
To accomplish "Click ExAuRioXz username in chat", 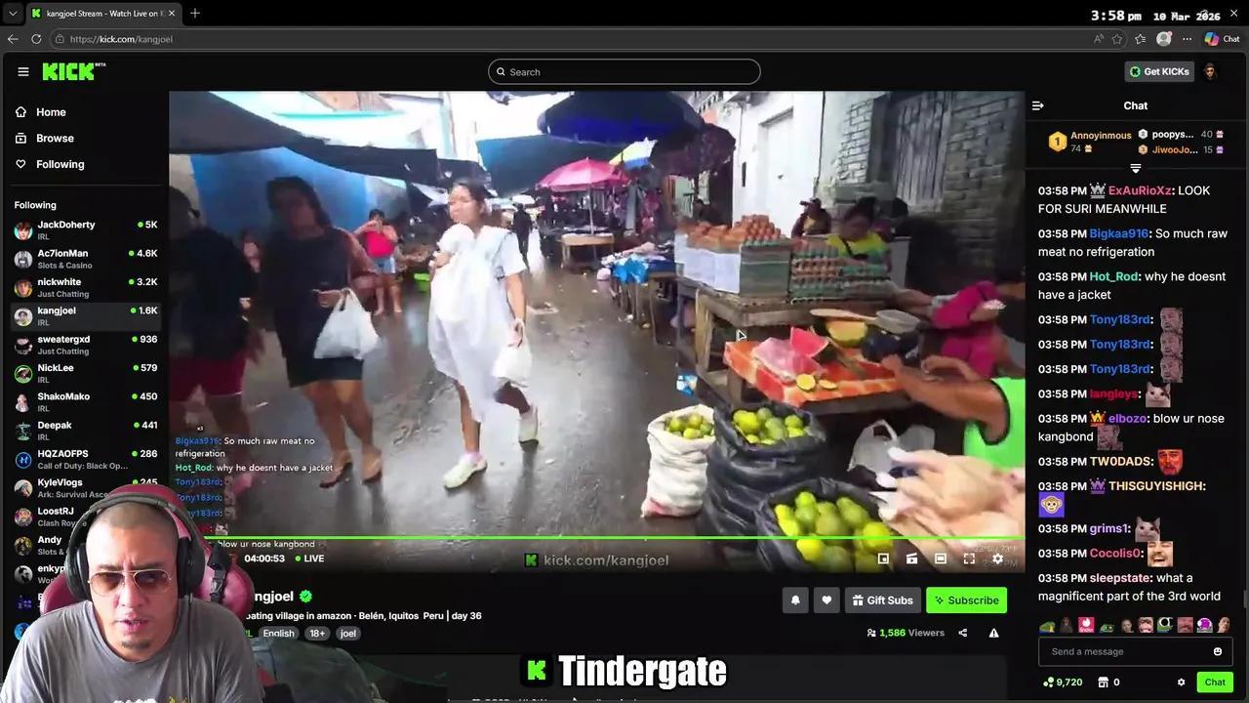I will [x=1140, y=191].
